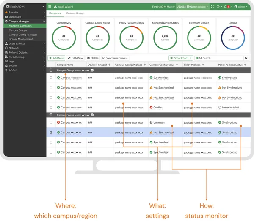The image size is (254, 221).
Task: Collapse the second Campus Group Name section
Action: [x=51, y=115]
